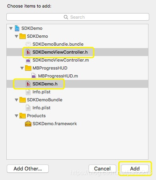Click the plist icon inside SDKDemoBundle folder
156x180 pixels.
coord(28,108)
